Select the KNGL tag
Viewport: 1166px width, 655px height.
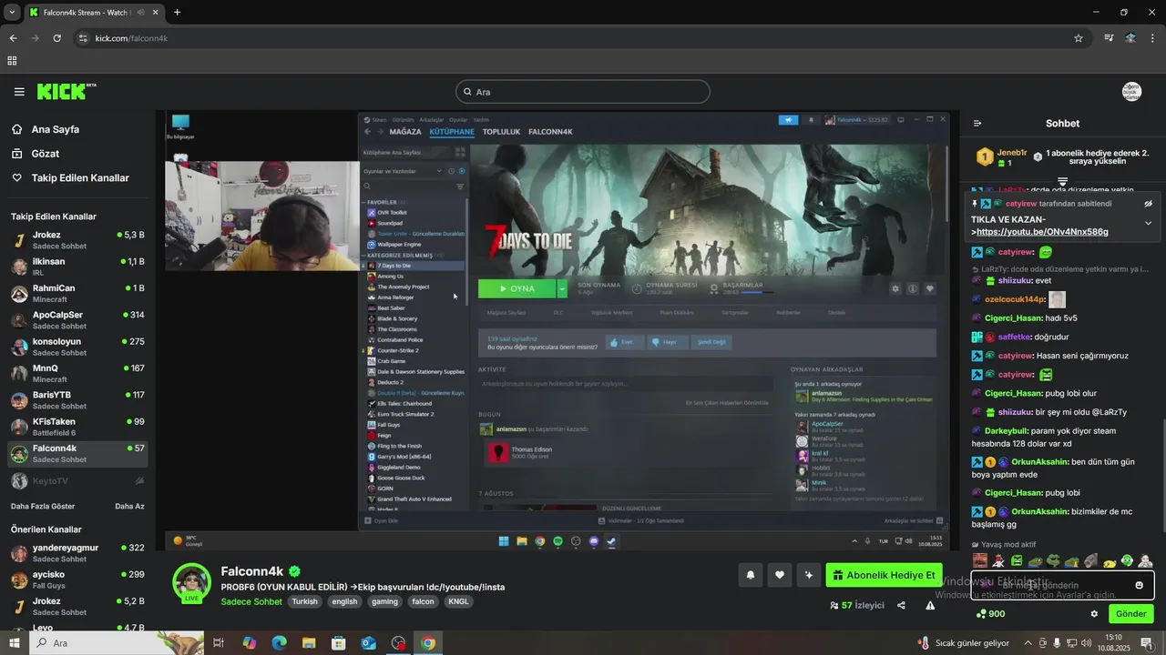pos(458,601)
